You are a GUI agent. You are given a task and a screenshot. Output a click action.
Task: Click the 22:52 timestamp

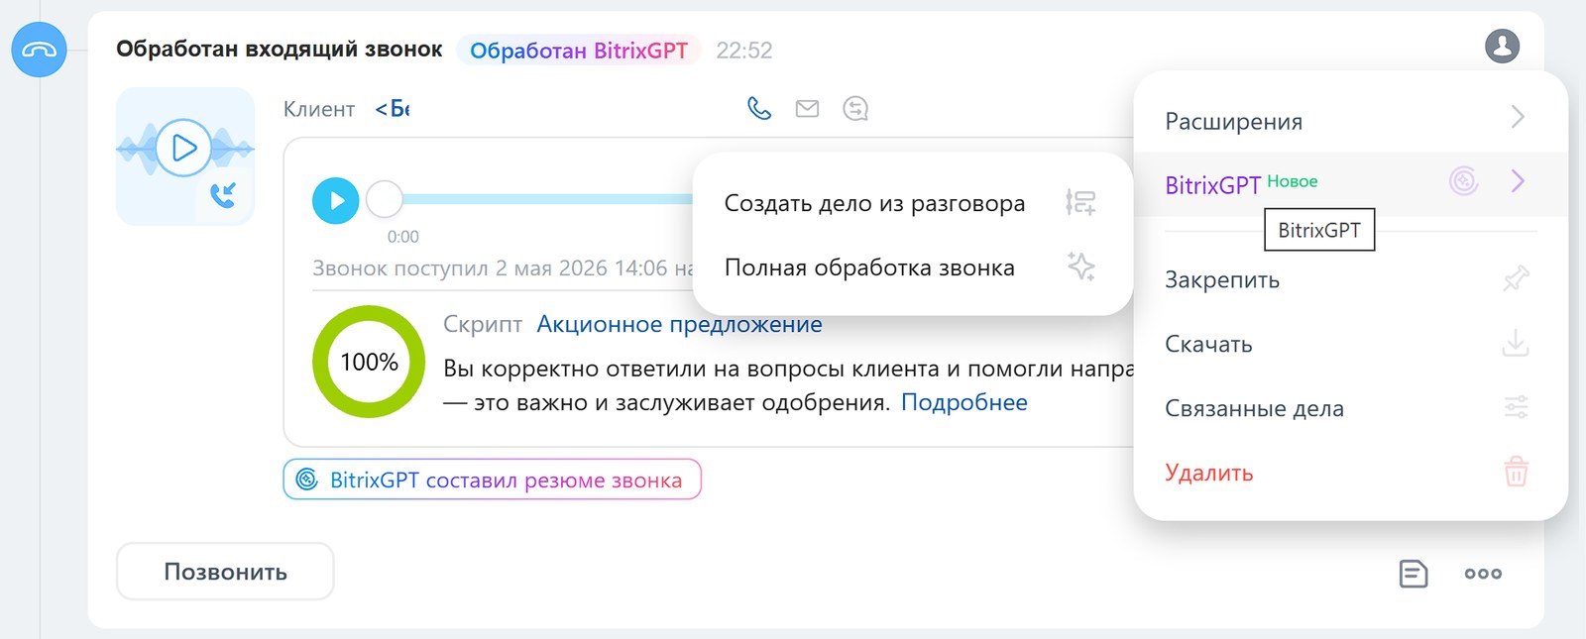coord(744,51)
